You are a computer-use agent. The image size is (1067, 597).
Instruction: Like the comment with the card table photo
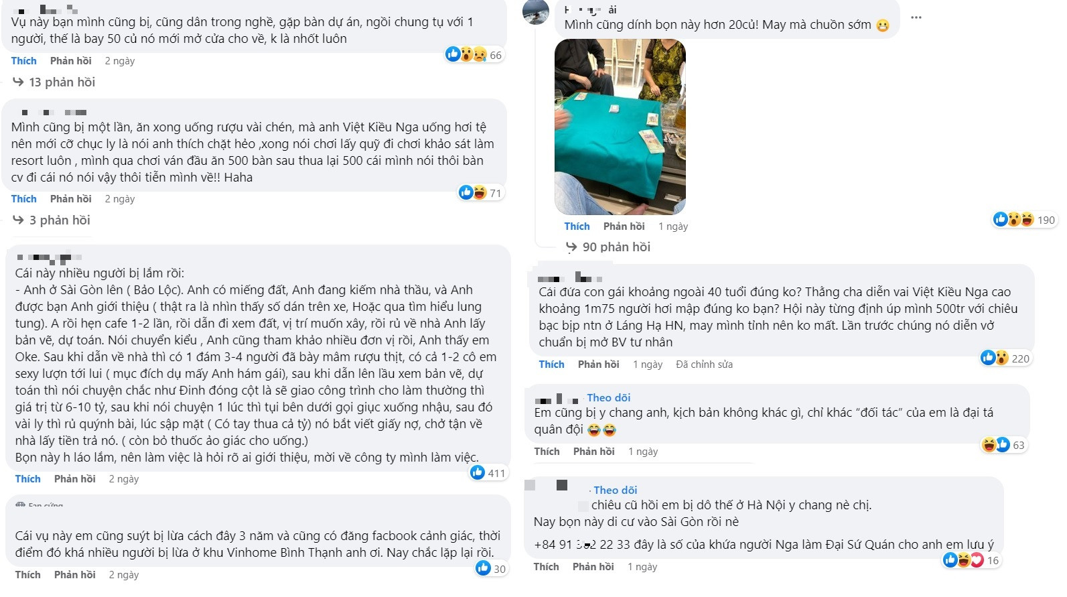(x=577, y=226)
